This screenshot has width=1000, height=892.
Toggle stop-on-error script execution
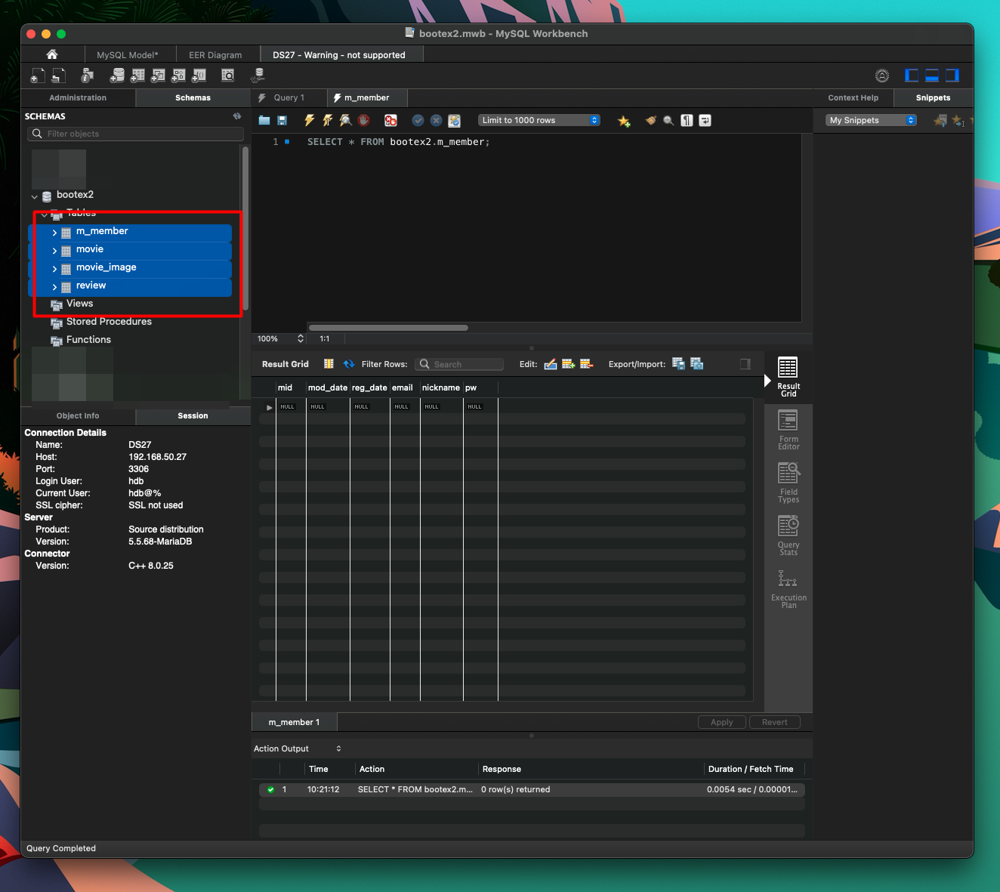(x=390, y=120)
